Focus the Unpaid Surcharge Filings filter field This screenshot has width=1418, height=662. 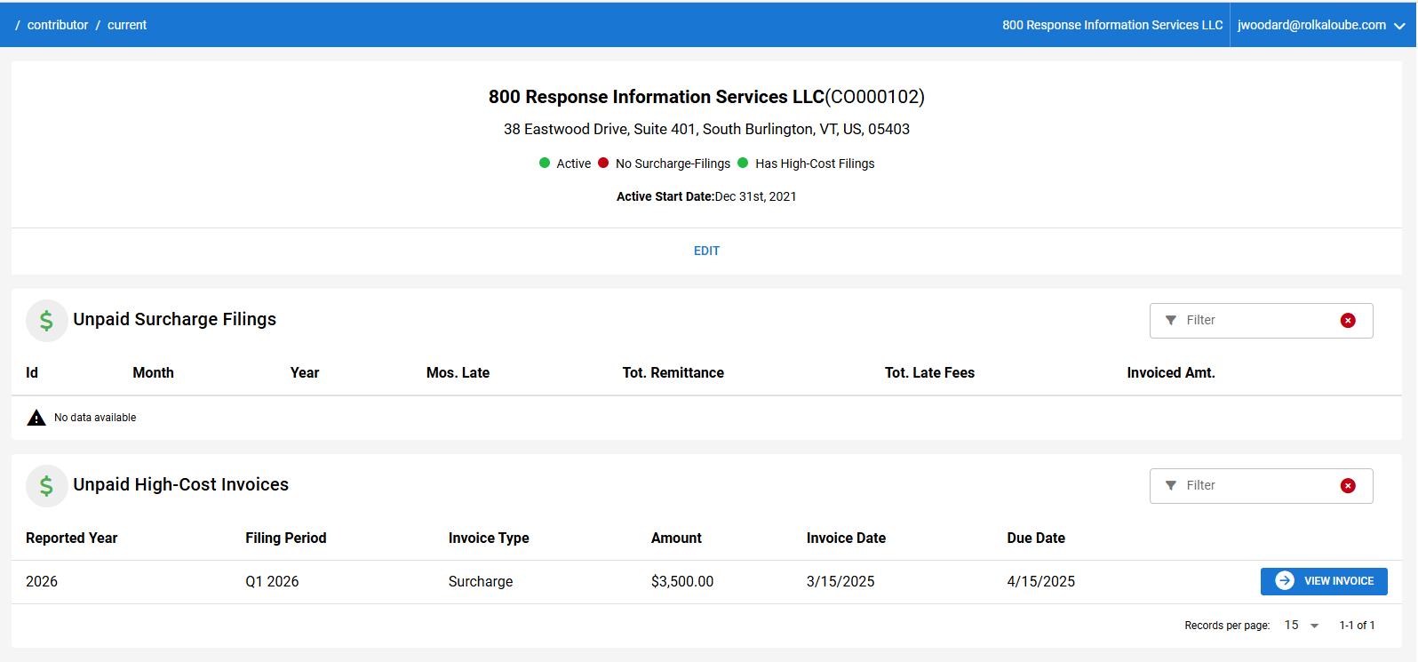click(x=1261, y=321)
